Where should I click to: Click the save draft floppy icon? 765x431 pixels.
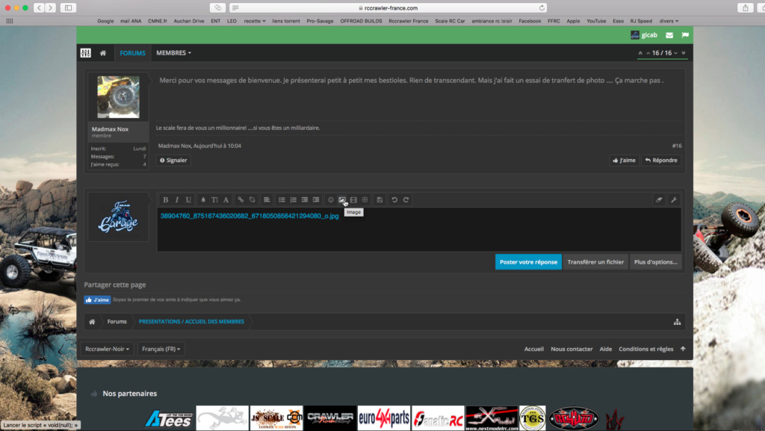380,199
